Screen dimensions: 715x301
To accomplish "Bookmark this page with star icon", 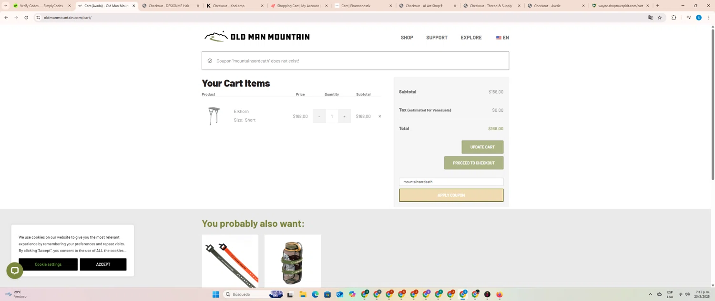I will [x=660, y=18].
